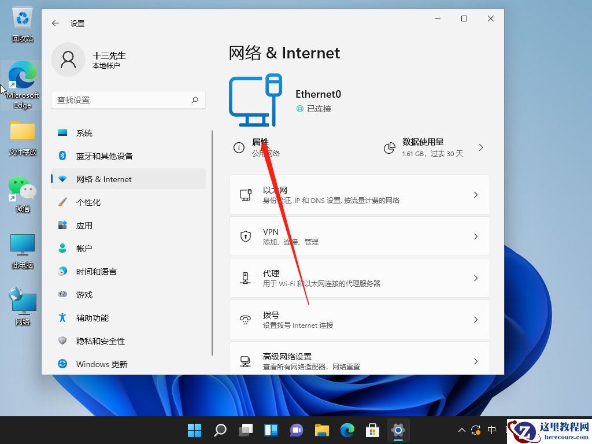Viewport: 592px width, 444px height.
Task: Click the VPN shield icon
Action: coord(244,236)
